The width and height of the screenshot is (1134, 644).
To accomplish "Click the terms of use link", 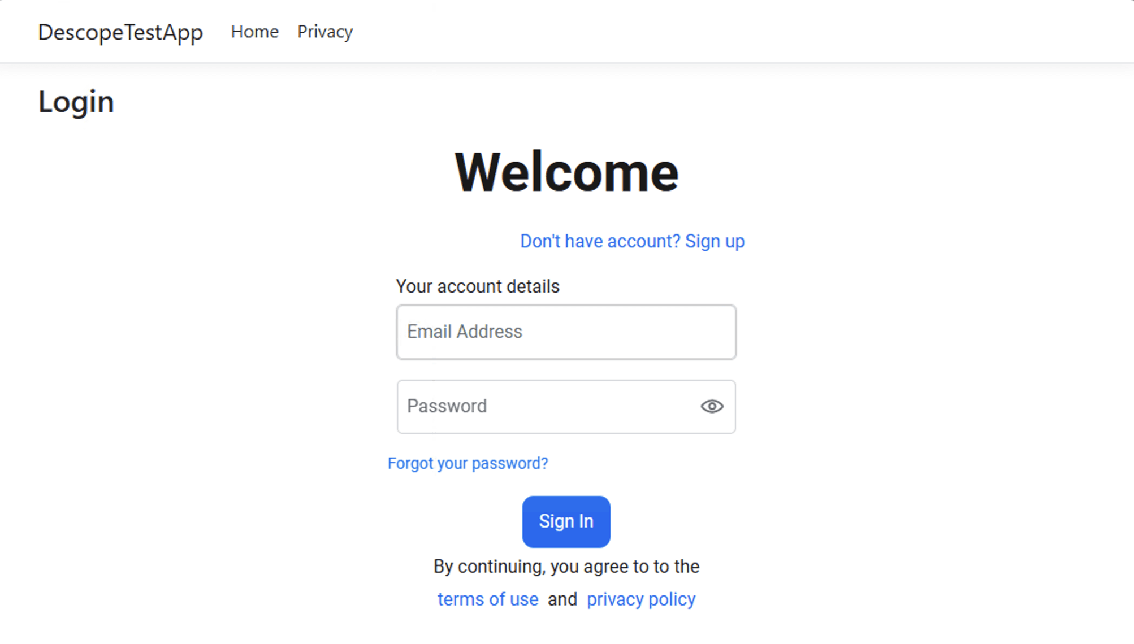I will (488, 599).
